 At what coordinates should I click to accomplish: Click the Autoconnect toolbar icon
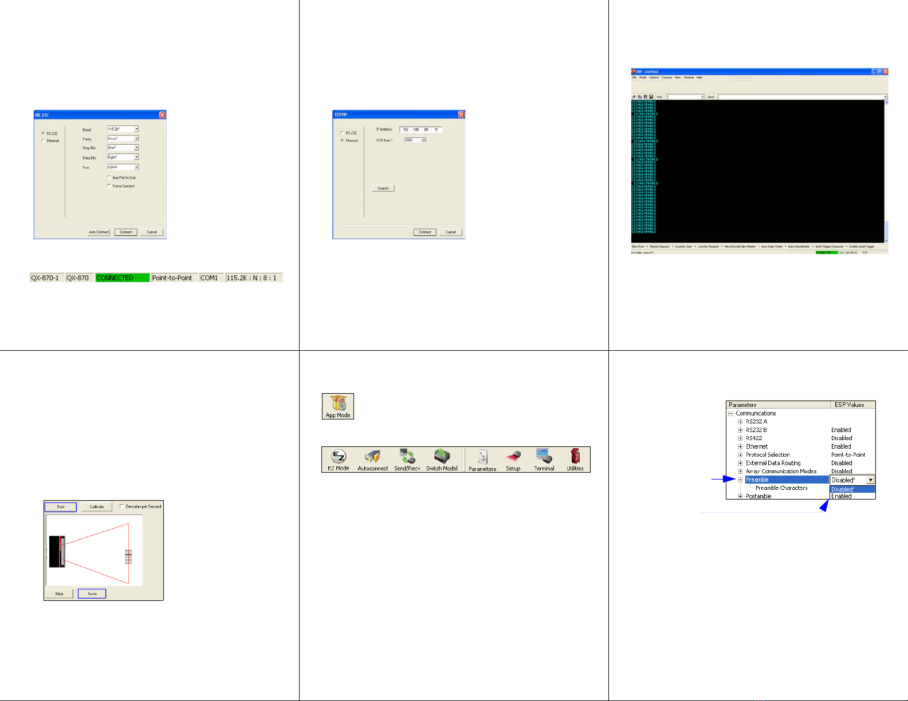pos(373,460)
